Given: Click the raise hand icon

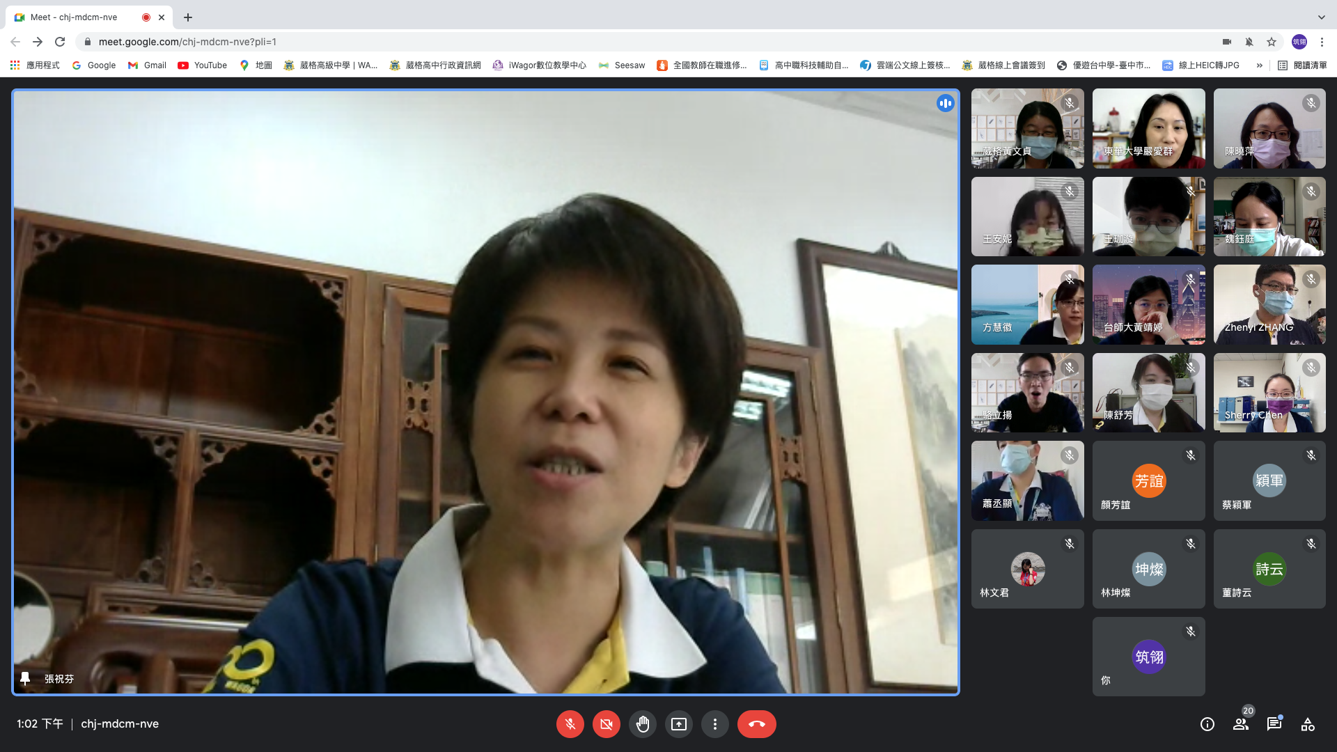Looking at the screenshot, I should click(x=642, y=724).
